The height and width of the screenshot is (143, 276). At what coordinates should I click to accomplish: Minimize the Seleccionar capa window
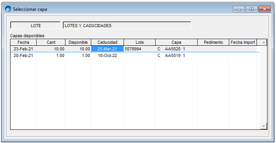(239, 9)
